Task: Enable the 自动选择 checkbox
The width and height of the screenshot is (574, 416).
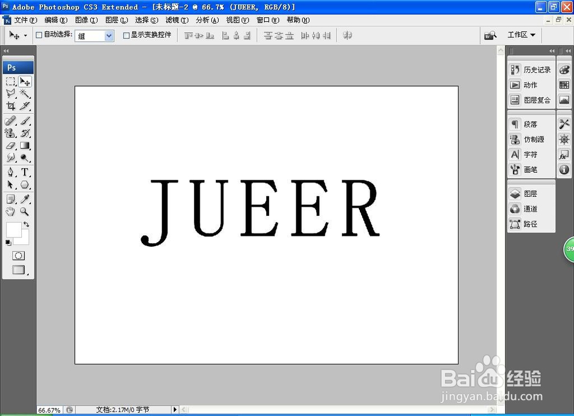Action: pyautogui.click(x=39, y=35)
